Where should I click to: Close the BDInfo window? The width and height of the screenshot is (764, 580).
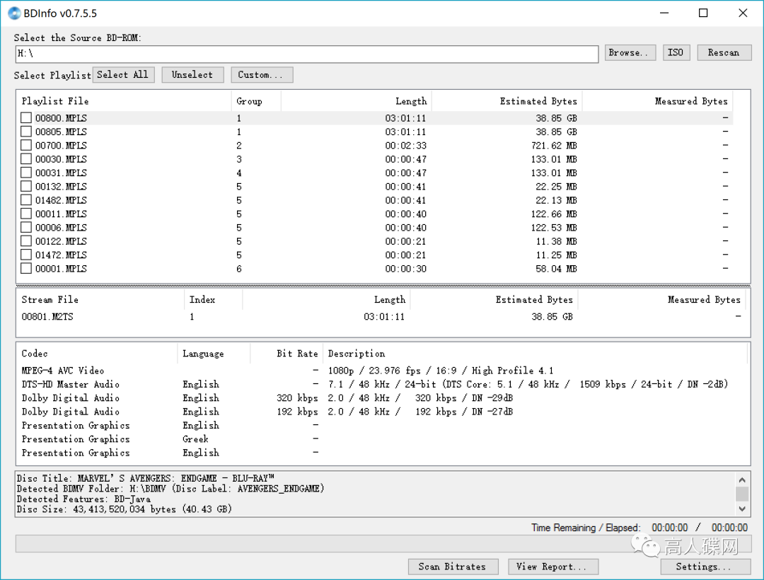click(743, 13)
